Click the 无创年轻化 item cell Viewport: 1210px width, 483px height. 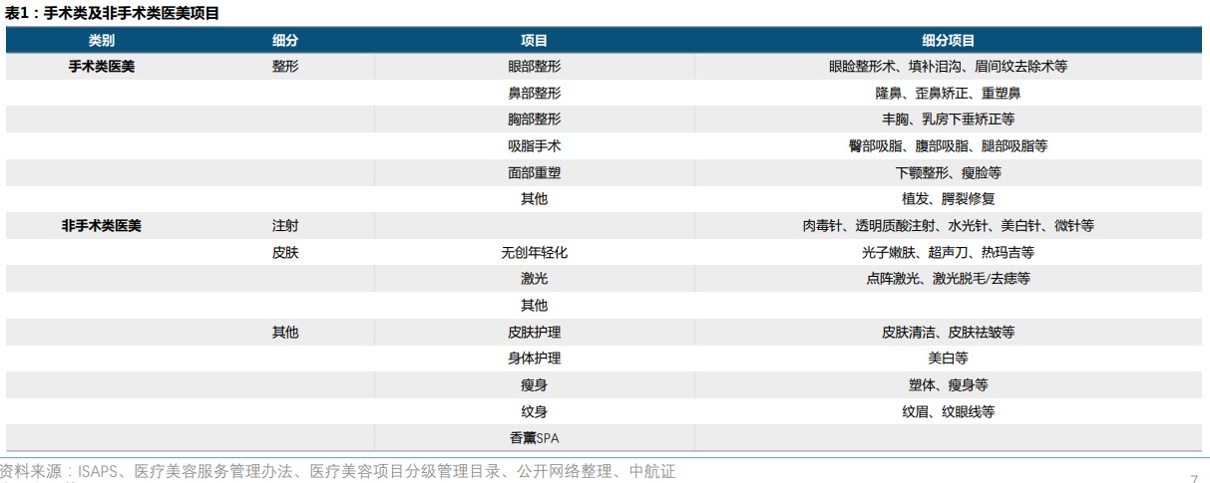click(x=534, y=253)
